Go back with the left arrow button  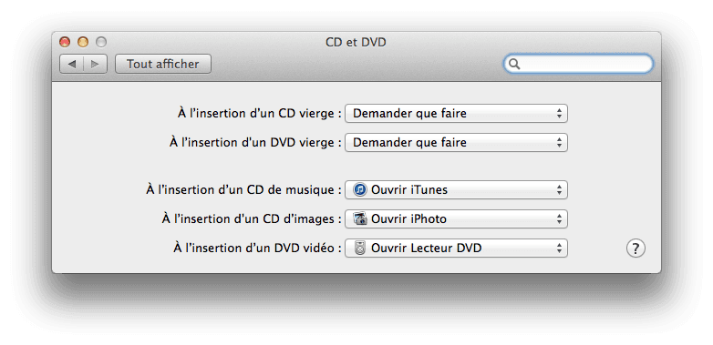[x=71, y=64]
